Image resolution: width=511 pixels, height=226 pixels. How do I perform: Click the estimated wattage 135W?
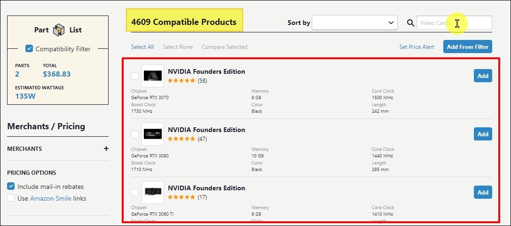pos(25,96)
